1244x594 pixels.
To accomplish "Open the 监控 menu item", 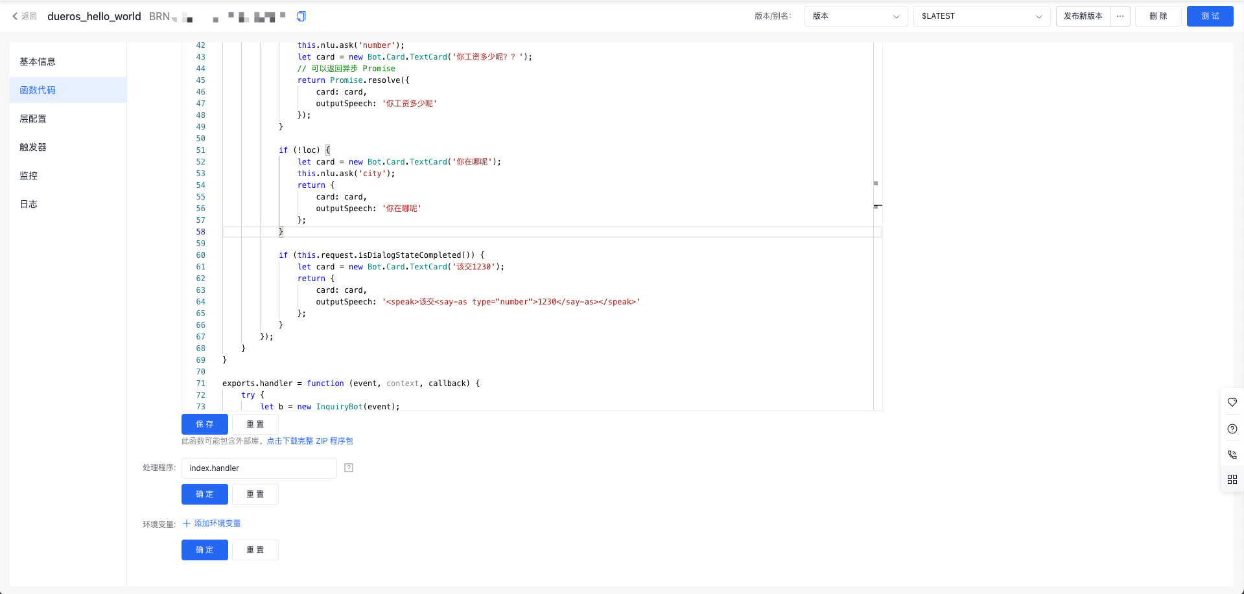I will pyautogui.click(x=68, y=176).
